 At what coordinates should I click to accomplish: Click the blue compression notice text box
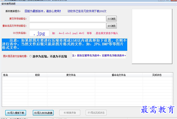[64, 45]
